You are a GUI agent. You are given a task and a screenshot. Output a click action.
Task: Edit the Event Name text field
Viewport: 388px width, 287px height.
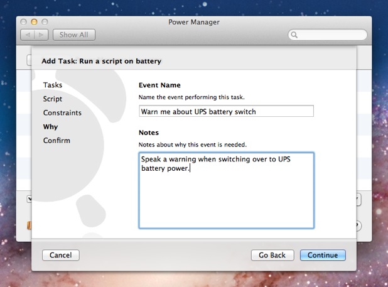[226, 111]
